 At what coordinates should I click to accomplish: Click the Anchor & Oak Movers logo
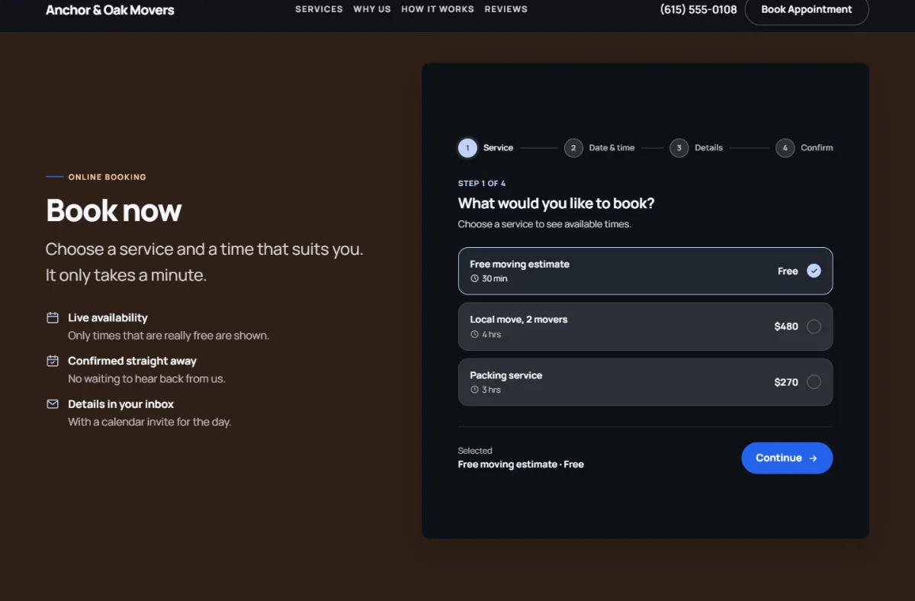point(110,10)
